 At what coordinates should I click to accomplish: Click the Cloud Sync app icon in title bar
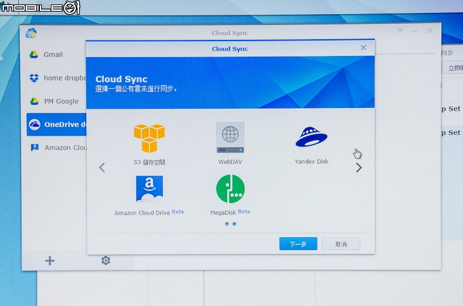tap(31, 33)
